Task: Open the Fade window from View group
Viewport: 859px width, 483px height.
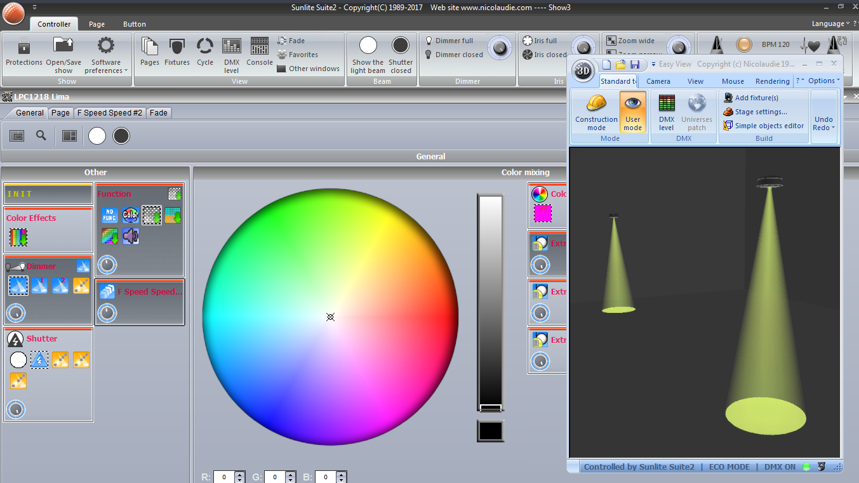Action: click(291, 41)
